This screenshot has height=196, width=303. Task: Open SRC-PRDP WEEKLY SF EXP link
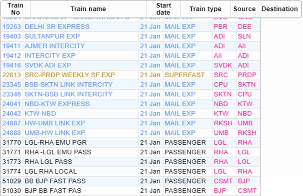pos(70,75)
